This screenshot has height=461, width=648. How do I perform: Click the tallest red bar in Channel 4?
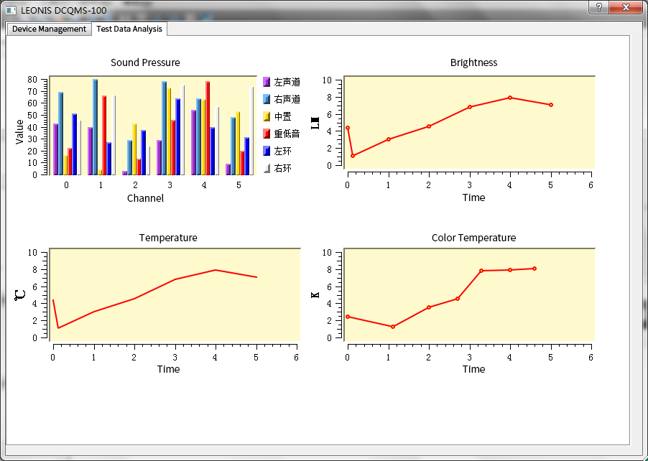pos(208,127)
